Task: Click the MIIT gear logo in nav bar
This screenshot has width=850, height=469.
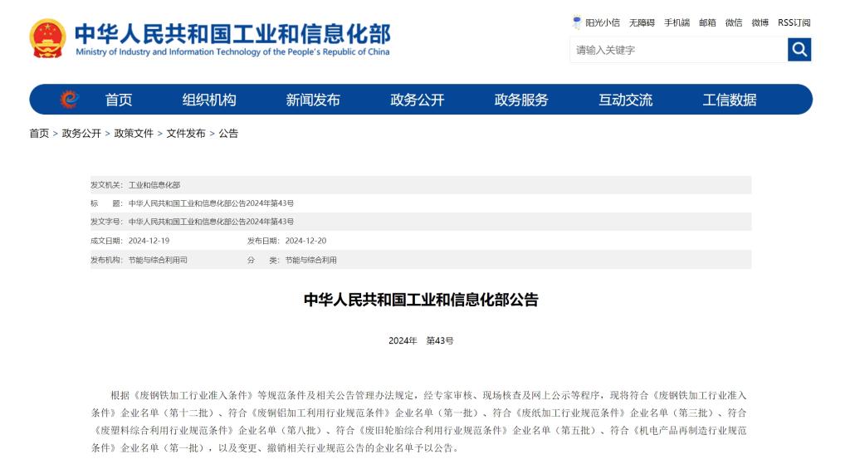Action: point(70,100)
